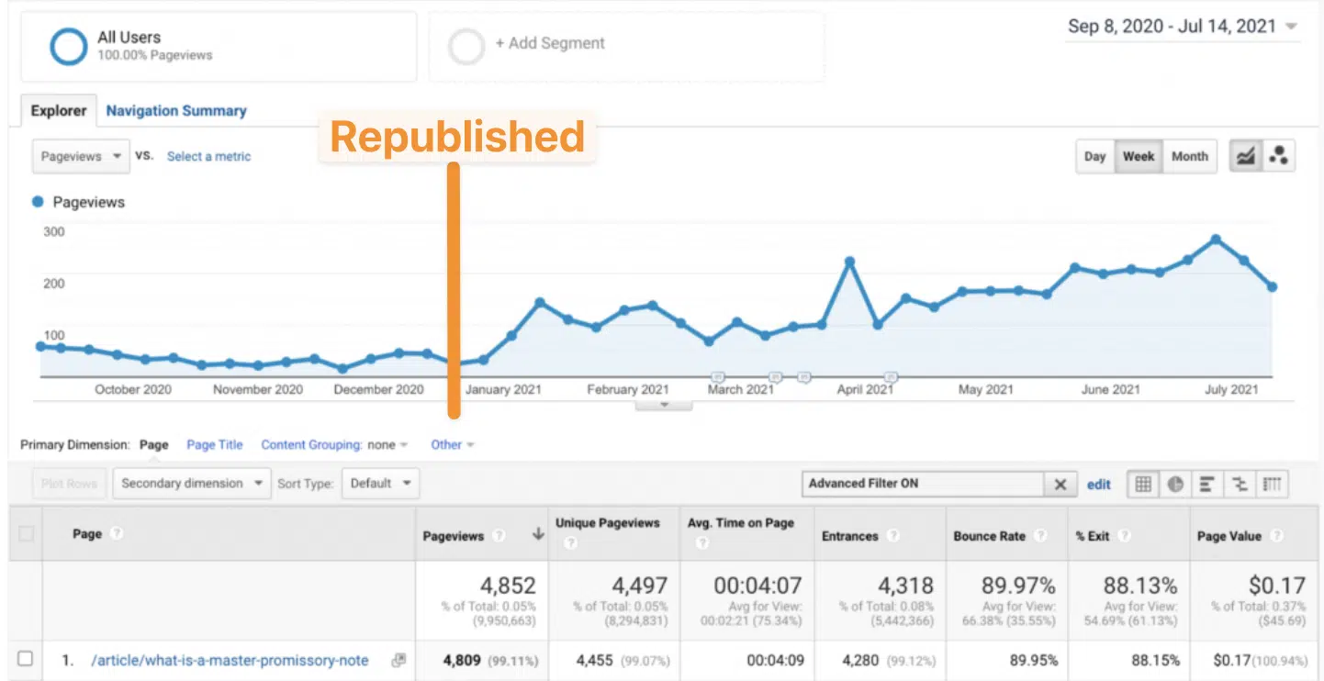The width and height of the screenshot is (1324, 681).
Task: Expand the Other dimension dropdown
Action: click(x=453, y=445)
